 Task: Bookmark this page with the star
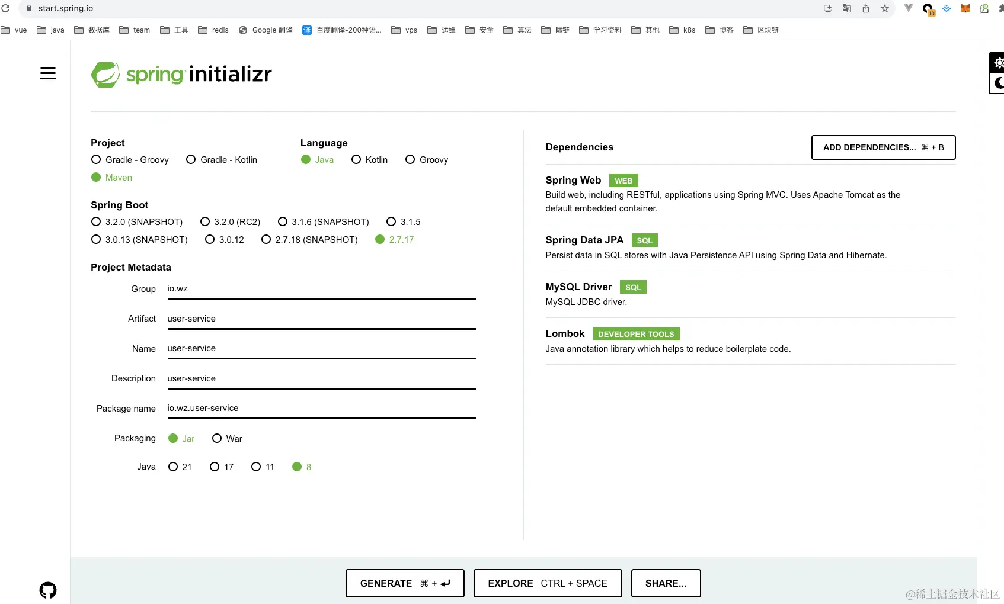885,8
